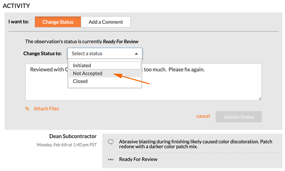Screen dimensions: 285x171
Task: Toggle to Change Status mode
Action: coord(58,22)
